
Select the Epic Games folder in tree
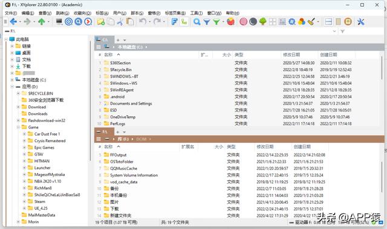pos(44,148)
